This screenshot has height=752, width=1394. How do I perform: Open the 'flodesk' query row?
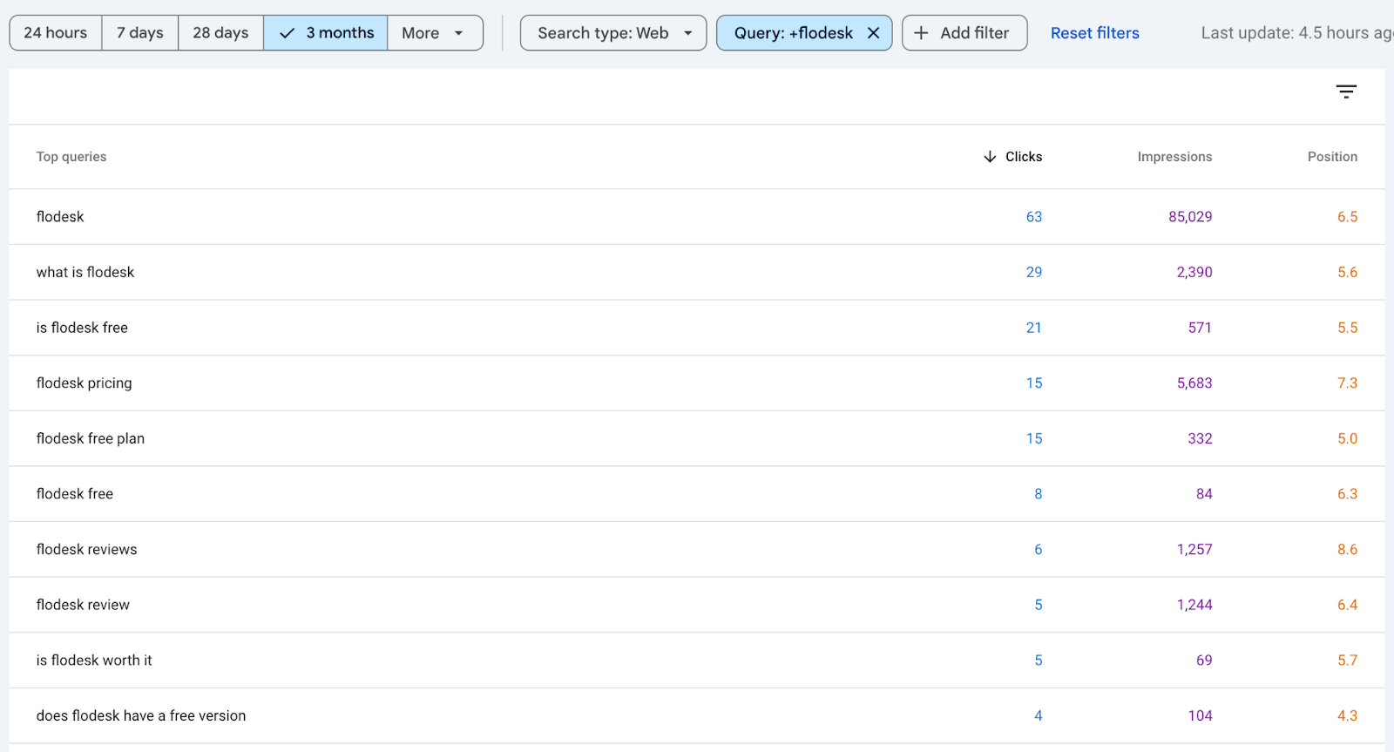click(697, 217)
